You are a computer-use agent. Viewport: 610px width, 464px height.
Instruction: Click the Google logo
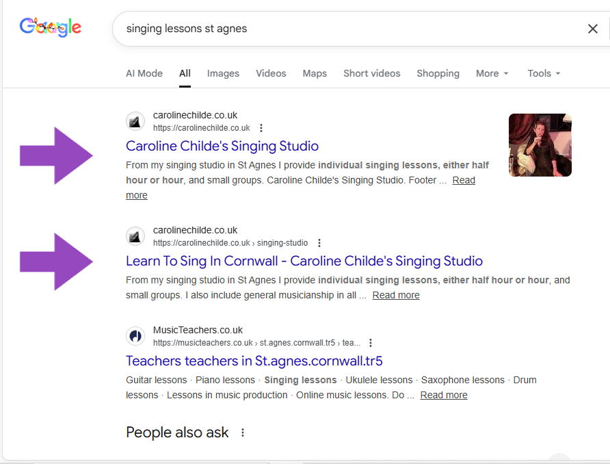pyautogui.click(x=50, y=27)
